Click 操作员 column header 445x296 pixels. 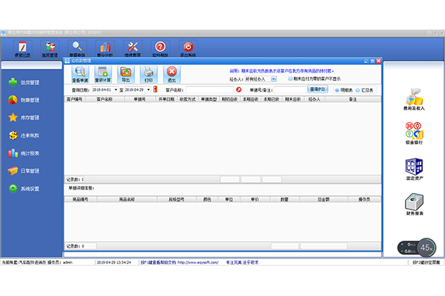click(364, 199)
